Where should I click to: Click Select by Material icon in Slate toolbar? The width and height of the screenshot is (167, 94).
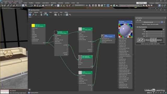coord(70,15)
